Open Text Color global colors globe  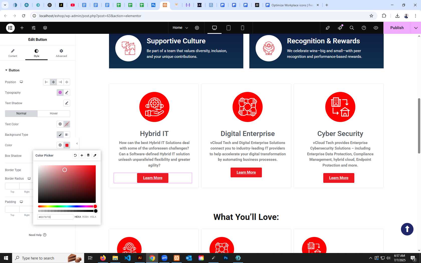60,124
